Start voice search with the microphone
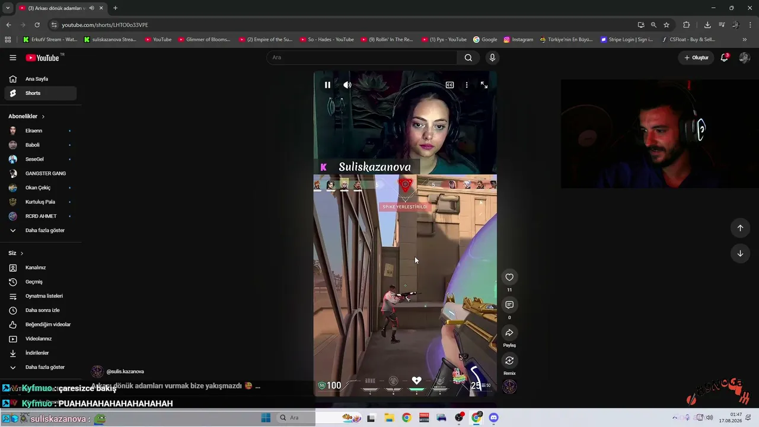The height and width of the screenshot is (427, 759). tap(492, 58)
